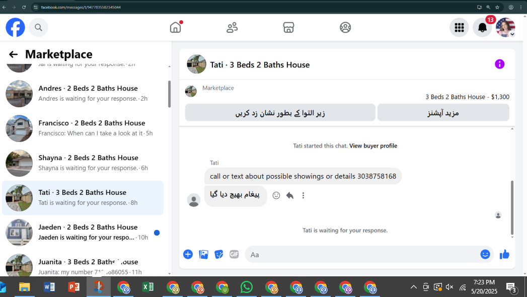Open WhatsApp from the taskbar
The image size is (527, 297).
coord(246,287)
